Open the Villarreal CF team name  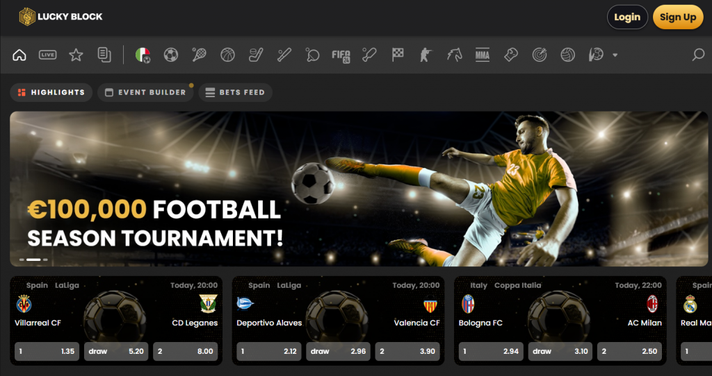click(x=38, y=323)
